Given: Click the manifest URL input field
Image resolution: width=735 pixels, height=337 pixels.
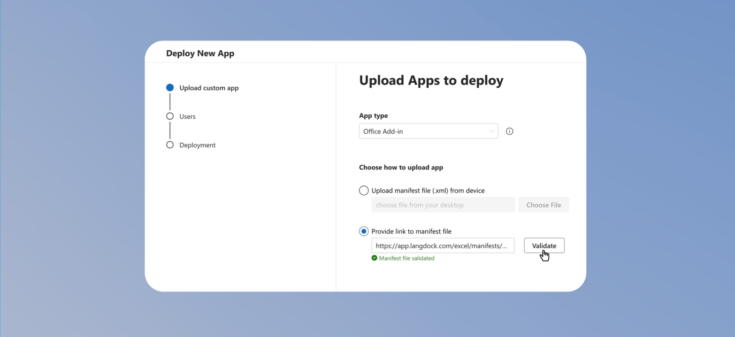Looking at the screenshot, I should point(443,245).
